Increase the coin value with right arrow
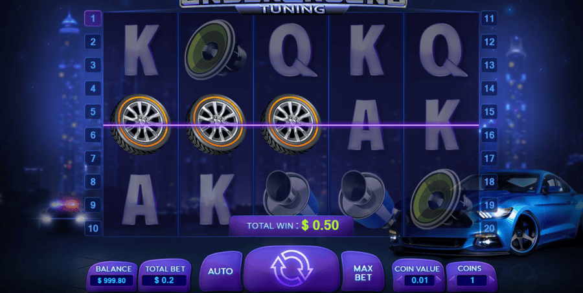Image resolution: width=583 pixels, height=293 pixels. (438, 280)
